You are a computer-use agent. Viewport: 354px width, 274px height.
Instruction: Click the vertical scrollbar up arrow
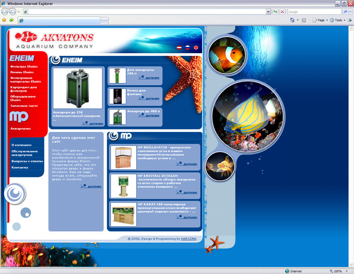352,28
